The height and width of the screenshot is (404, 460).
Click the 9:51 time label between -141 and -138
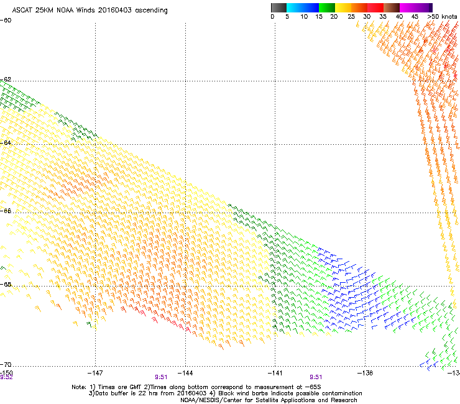[316, 377]
